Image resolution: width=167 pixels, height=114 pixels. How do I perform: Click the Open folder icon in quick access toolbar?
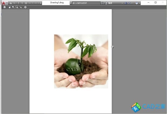tap(15, 3)
